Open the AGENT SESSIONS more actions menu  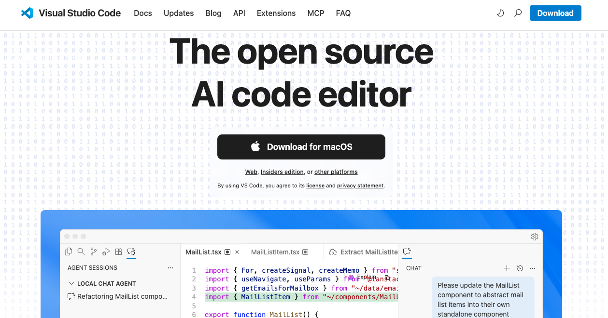(x=170, y=268)
